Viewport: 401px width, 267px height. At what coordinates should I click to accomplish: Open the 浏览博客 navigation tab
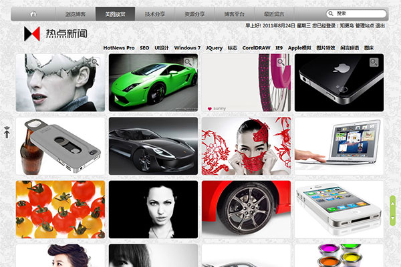tap(76, 13)
